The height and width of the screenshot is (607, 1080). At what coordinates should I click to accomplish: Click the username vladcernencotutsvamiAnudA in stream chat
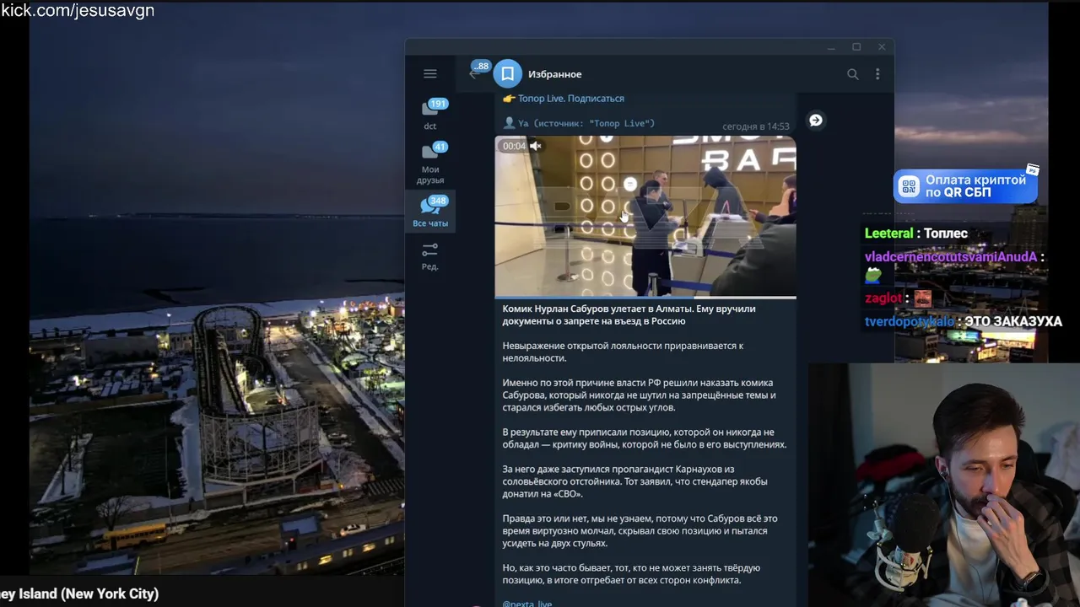[x=950, y=257]
